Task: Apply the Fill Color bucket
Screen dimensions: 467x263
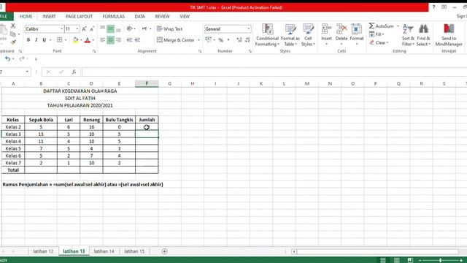Action: point(75,40)
